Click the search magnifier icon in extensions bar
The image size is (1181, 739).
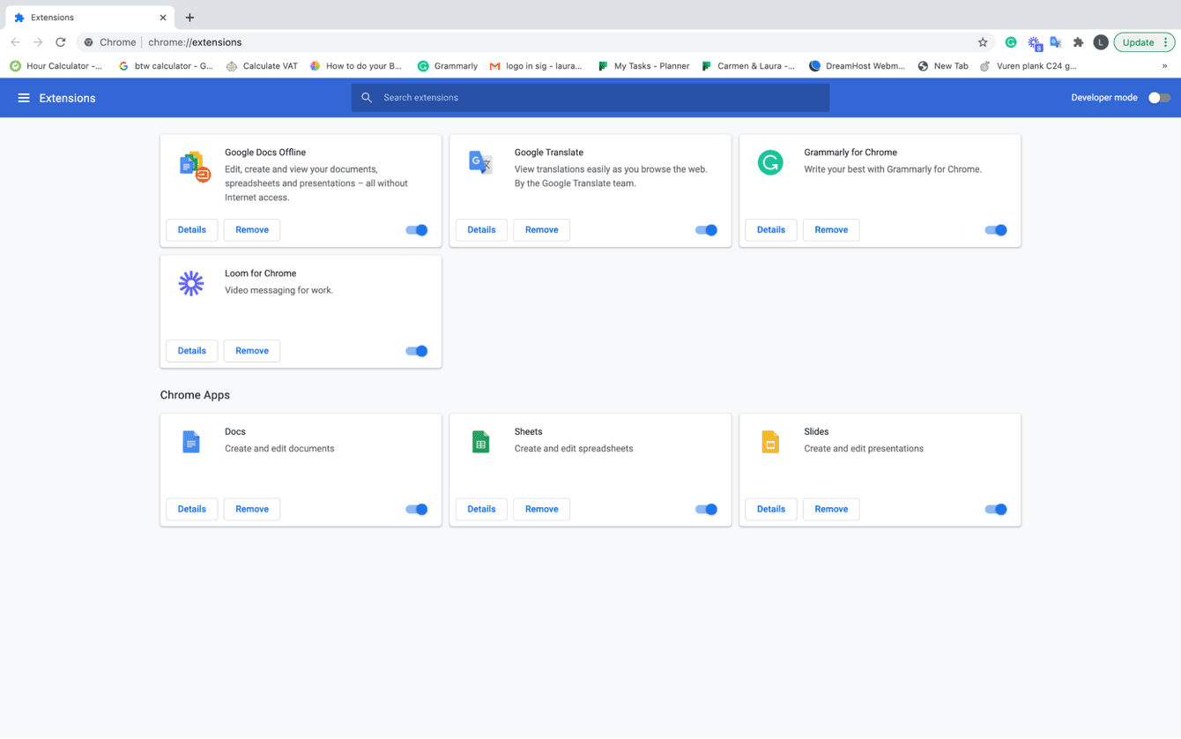[367, 98]
